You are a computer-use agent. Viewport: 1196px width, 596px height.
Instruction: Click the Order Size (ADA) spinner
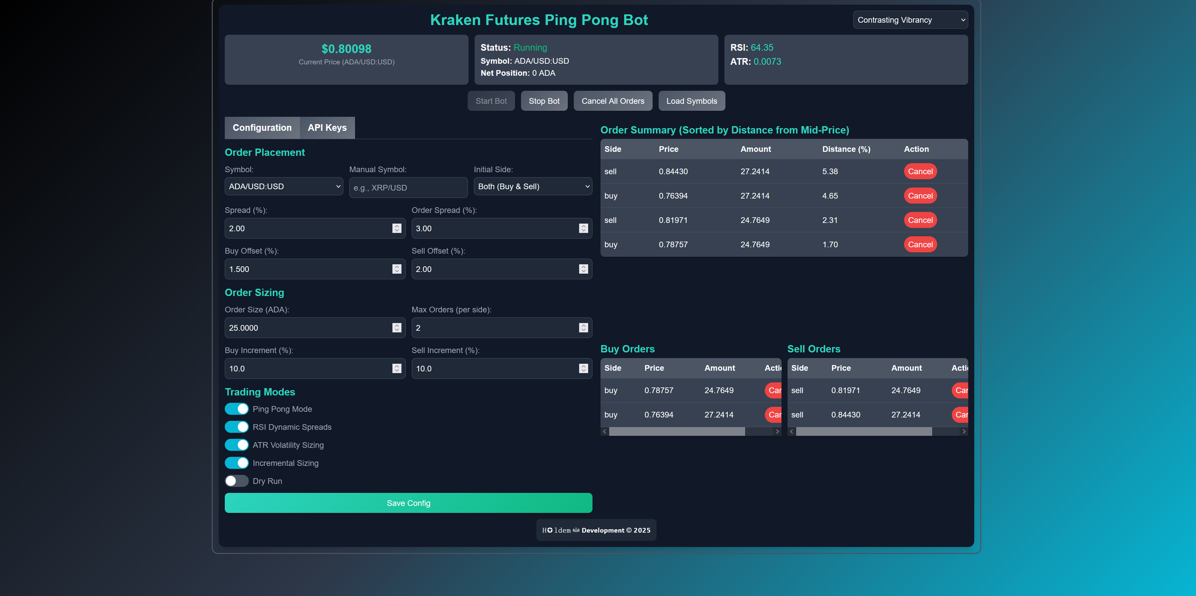pos(396,328)
